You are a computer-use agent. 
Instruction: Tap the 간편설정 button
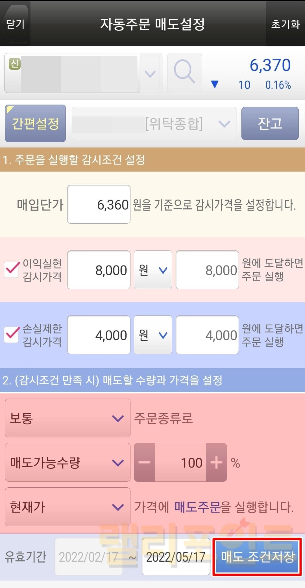click(35, 124)
